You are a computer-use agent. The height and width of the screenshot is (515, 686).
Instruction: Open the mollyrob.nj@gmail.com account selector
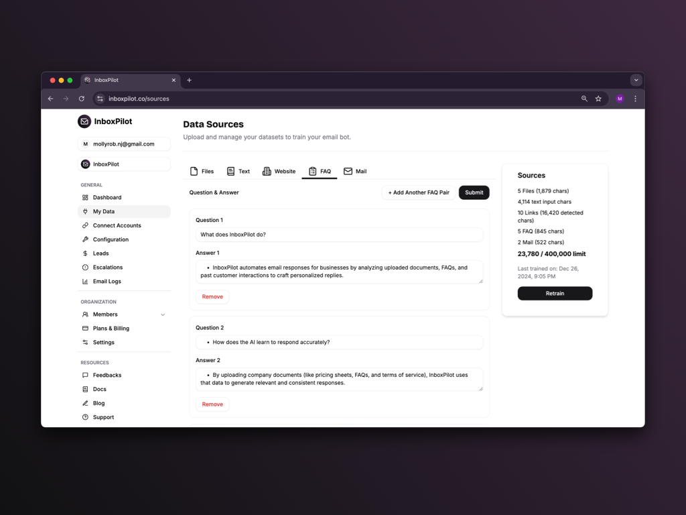pyautogui.click(x=124, y=144)
